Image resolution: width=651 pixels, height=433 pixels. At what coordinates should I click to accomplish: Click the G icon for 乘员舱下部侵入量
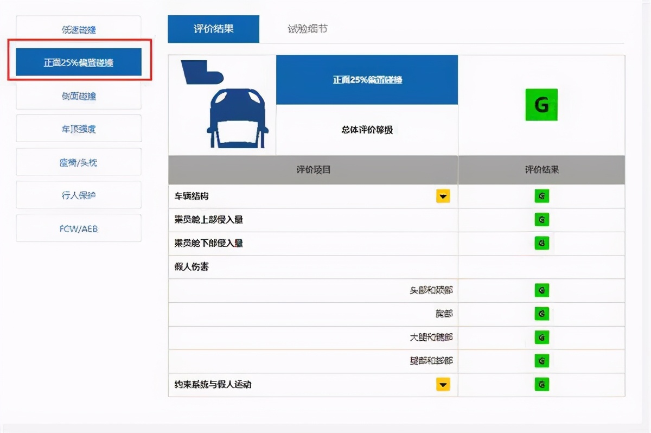tap(541, 243)
